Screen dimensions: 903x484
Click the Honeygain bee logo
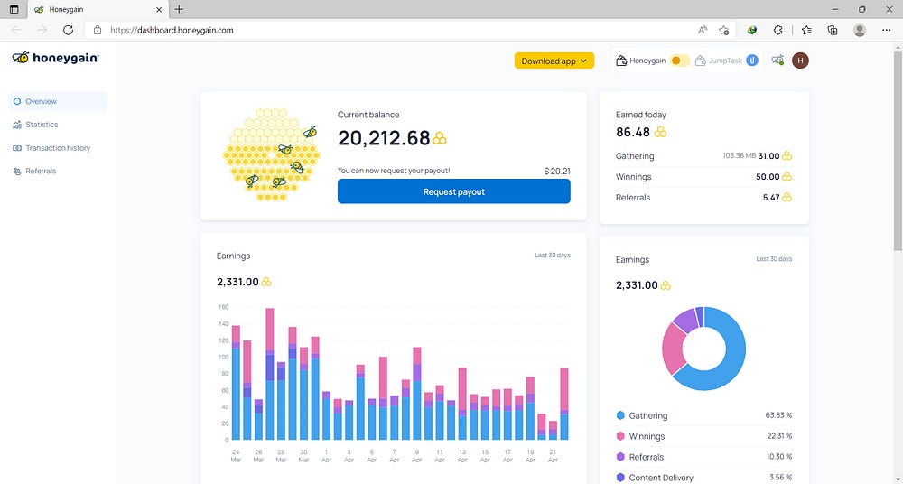tap(21, 57)
